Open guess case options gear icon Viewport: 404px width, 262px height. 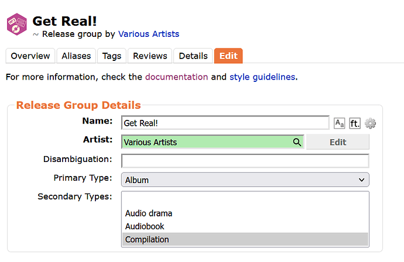click(370, 123)
